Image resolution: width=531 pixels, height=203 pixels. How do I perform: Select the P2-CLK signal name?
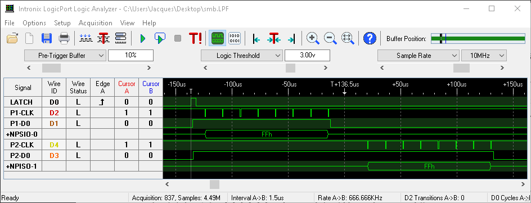22,145
